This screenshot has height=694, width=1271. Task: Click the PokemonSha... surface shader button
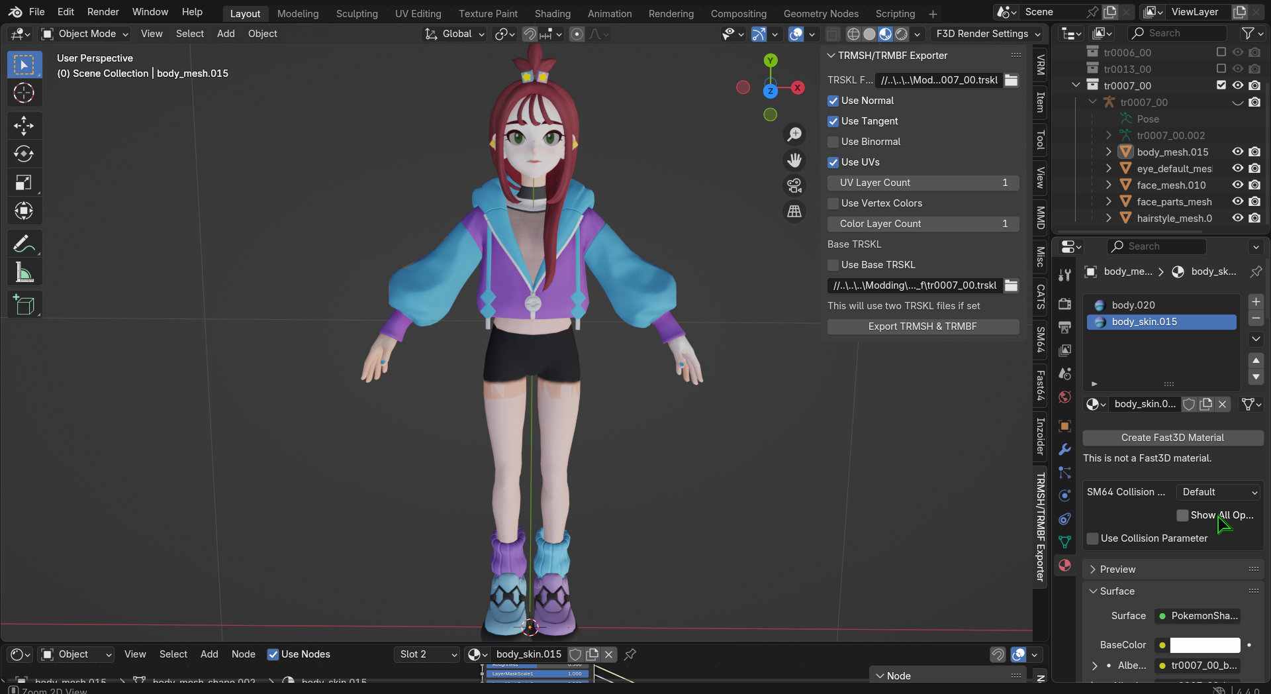click(1197, 616)
